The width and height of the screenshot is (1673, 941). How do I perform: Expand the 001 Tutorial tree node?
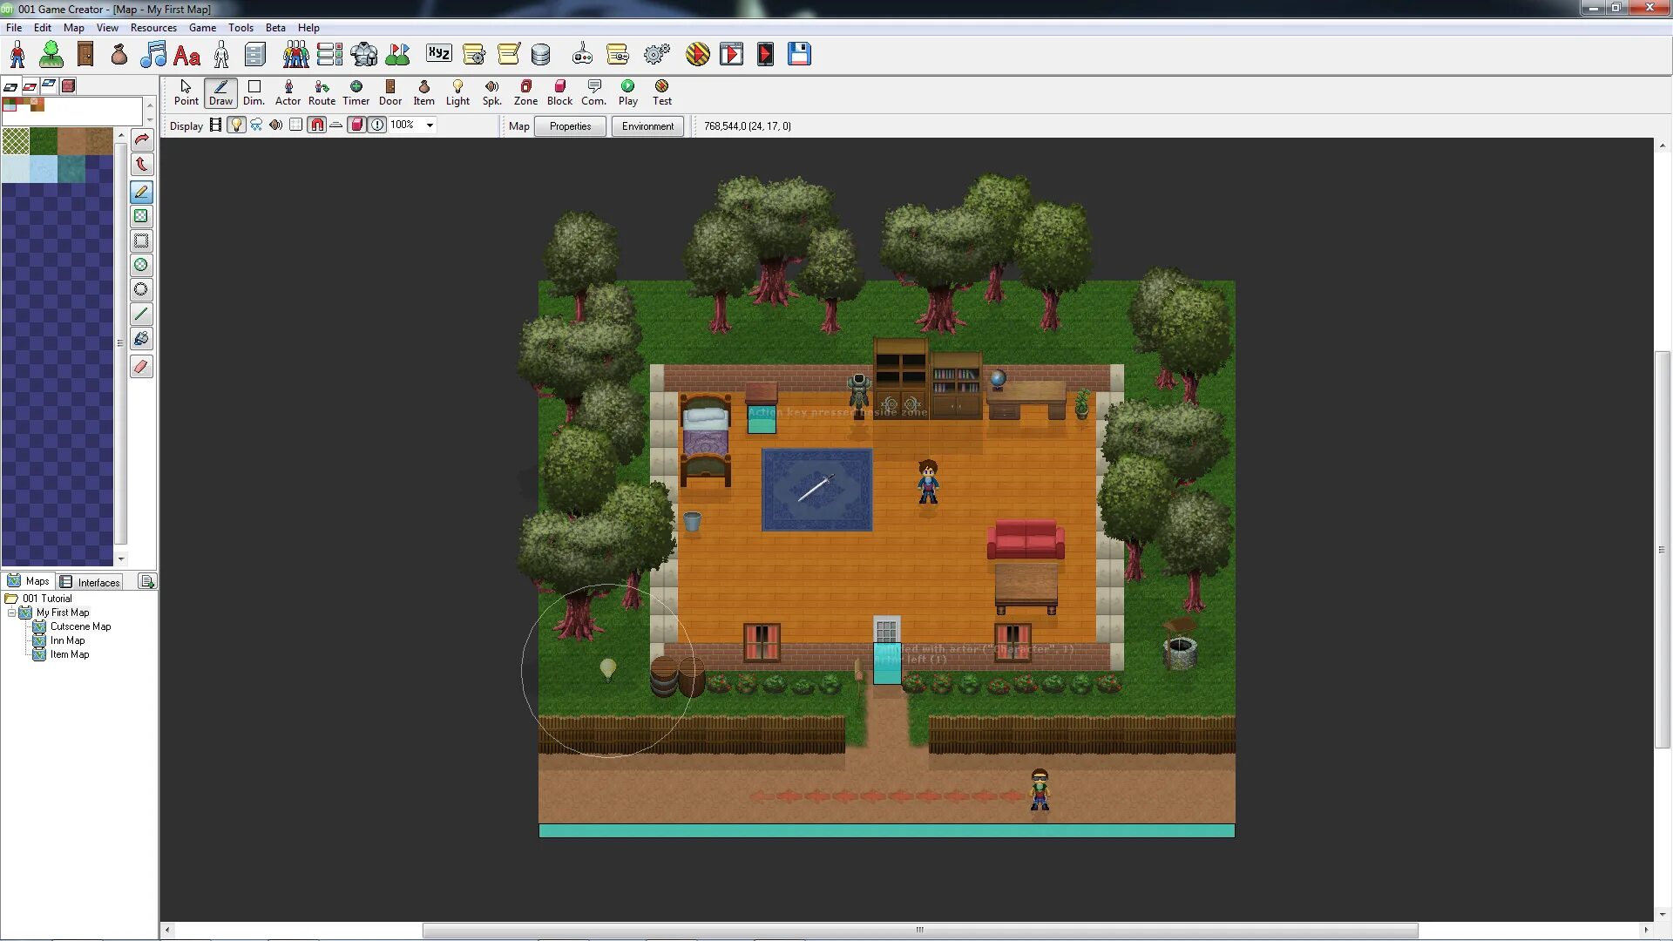[10, 598]
